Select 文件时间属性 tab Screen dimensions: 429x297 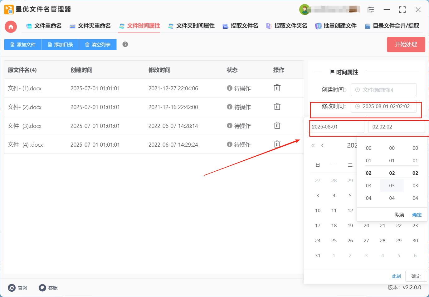pyautogui.click(x=139, y=26)
